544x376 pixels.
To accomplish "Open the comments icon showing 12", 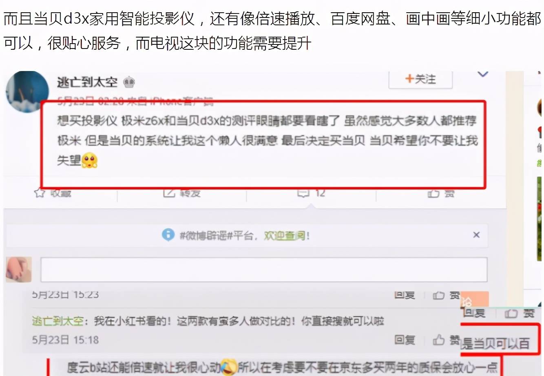I will point(303,193).
